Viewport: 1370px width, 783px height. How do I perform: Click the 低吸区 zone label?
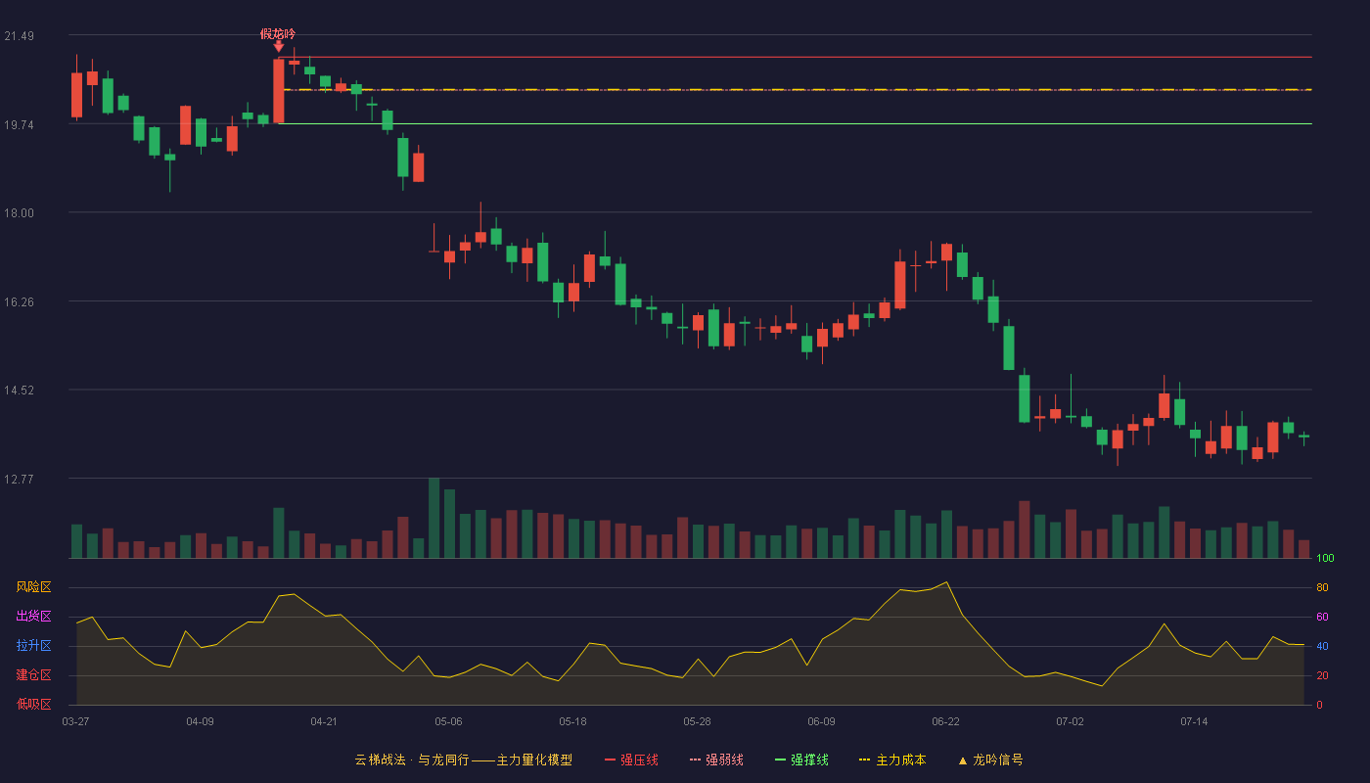pos(33,705)
